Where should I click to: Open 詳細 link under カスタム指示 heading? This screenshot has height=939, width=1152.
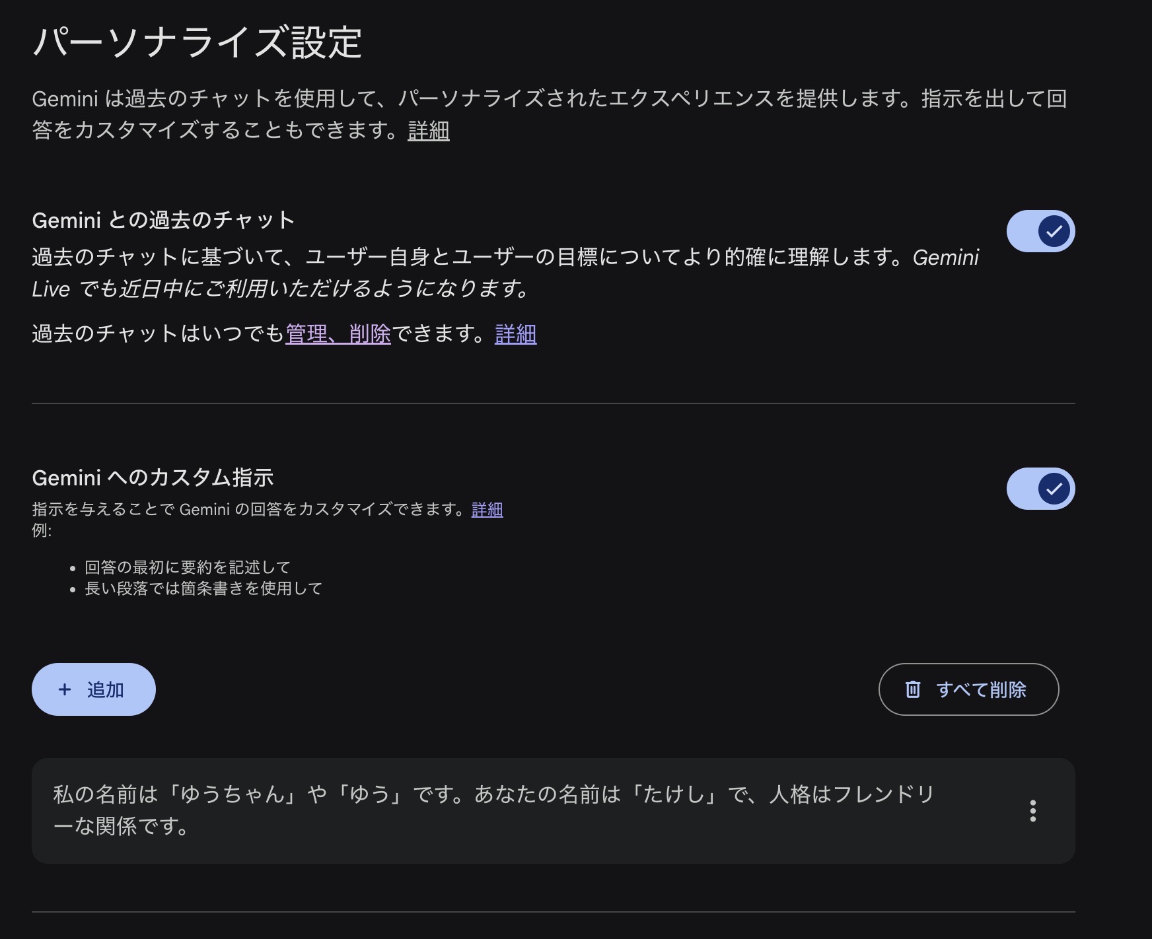click(487, 510)
